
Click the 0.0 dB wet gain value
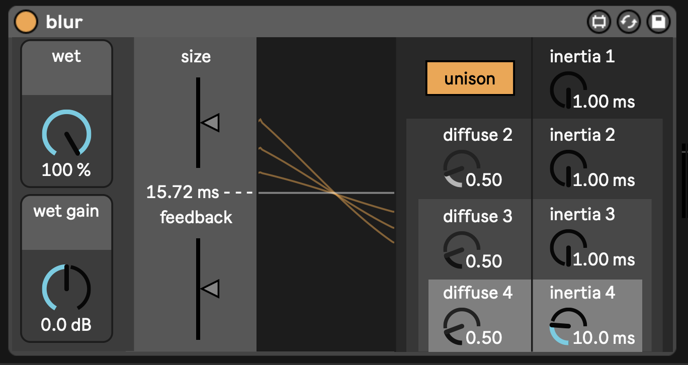pyautogui.click(x=66, y=325)
